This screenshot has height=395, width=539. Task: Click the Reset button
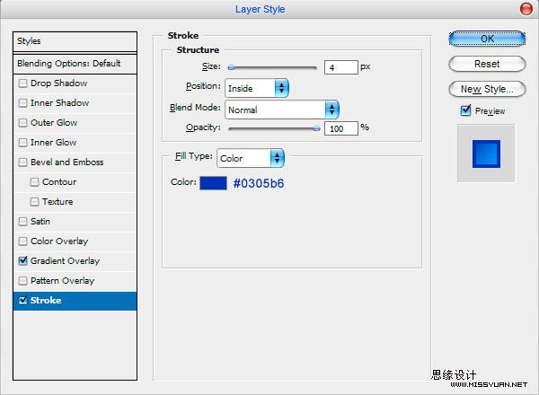point(487,64)
